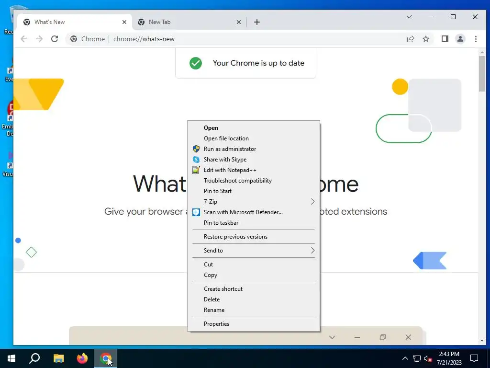Click the chevron in the page's mock window
Screen dimensions: 490x368
(x=332, y=337)
